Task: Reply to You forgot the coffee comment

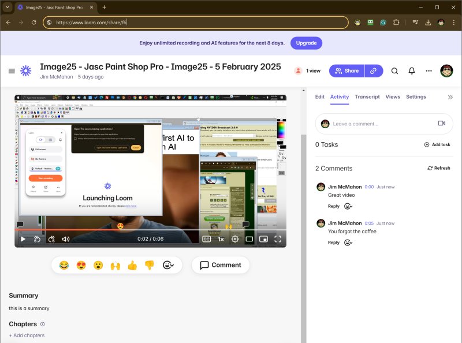Action: pyautogui.click(x=334, y=243)
